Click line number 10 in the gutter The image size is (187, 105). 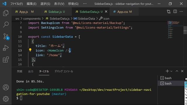(x=20, y=37)
